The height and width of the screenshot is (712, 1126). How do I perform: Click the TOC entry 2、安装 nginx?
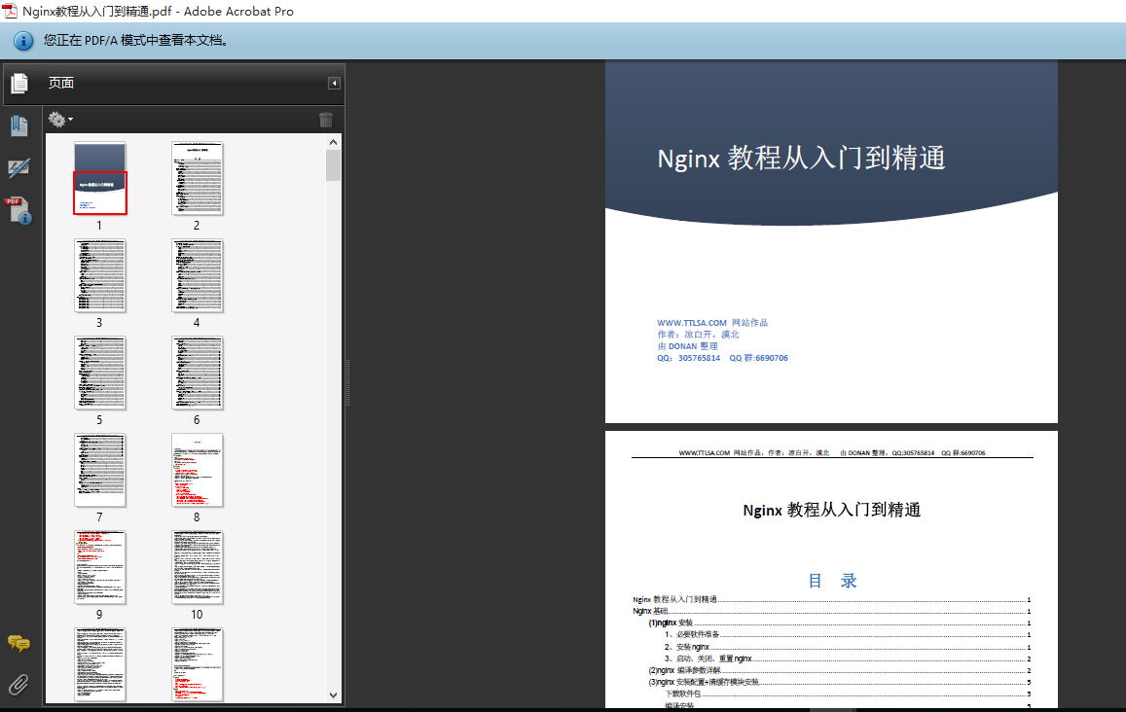(848, 648)
